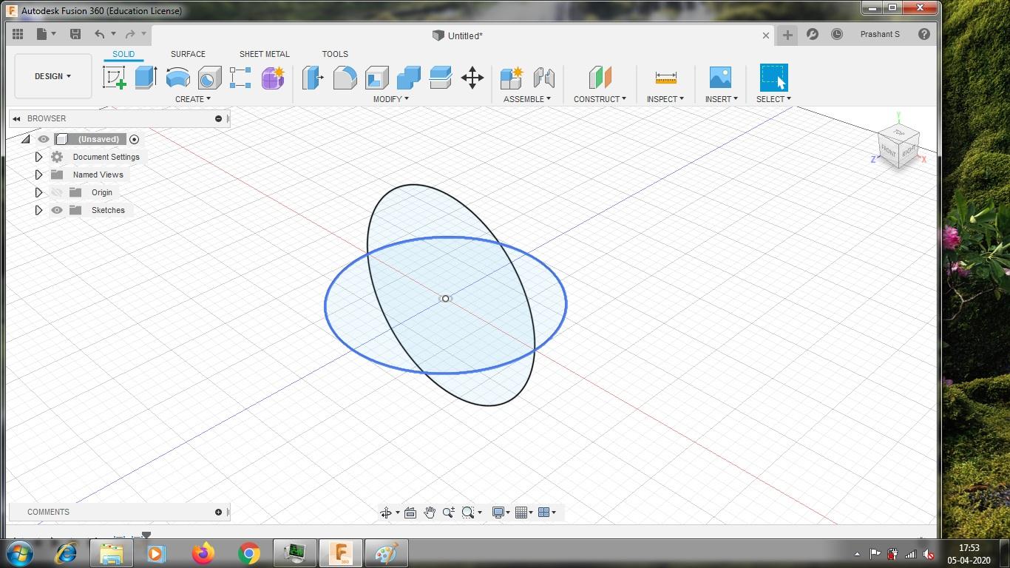Open the DESIGN workspace dropdown
Screen dimensions: 1010x568
point(53,76)
